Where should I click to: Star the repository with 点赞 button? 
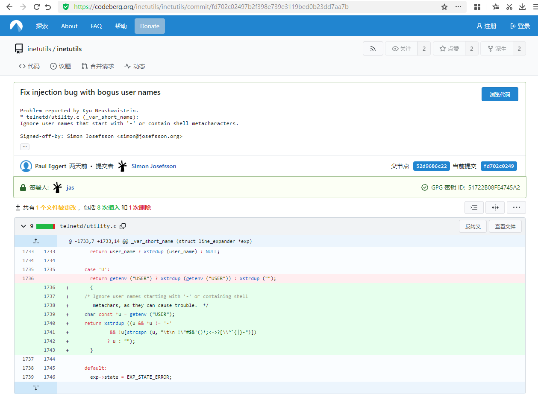pyautogui.click(x=449, y=49)
